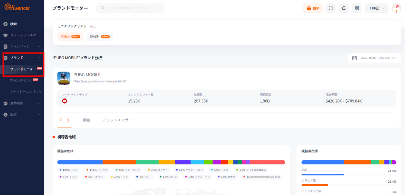Open the 検索 compass icon
Screen dimensions: 405x195
[6, 24]
